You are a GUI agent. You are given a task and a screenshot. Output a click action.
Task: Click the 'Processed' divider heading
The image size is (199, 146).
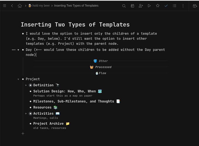(x=103, y=67)
